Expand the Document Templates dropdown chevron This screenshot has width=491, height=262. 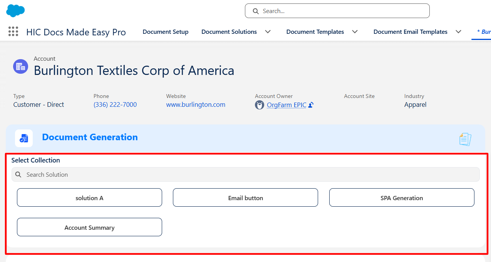point(355,32)
